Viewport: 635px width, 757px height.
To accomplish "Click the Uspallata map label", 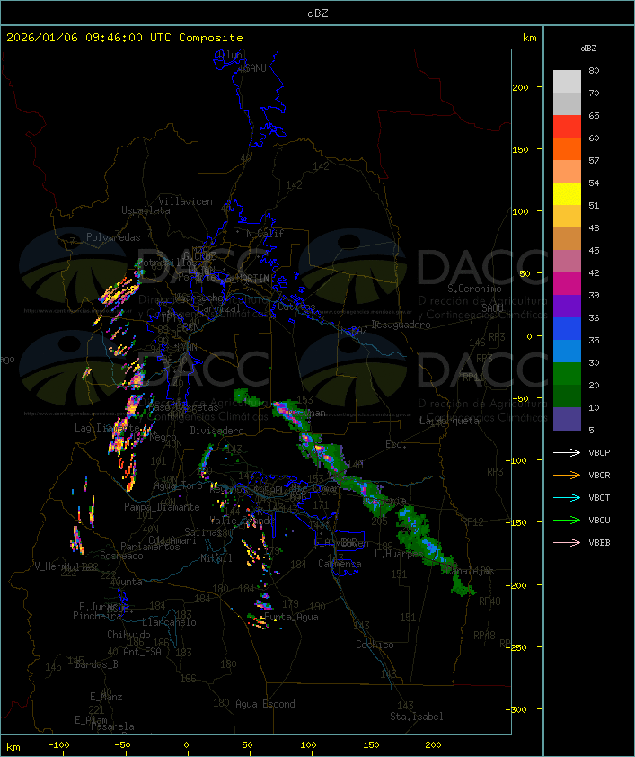I will [x=146, y=210].
